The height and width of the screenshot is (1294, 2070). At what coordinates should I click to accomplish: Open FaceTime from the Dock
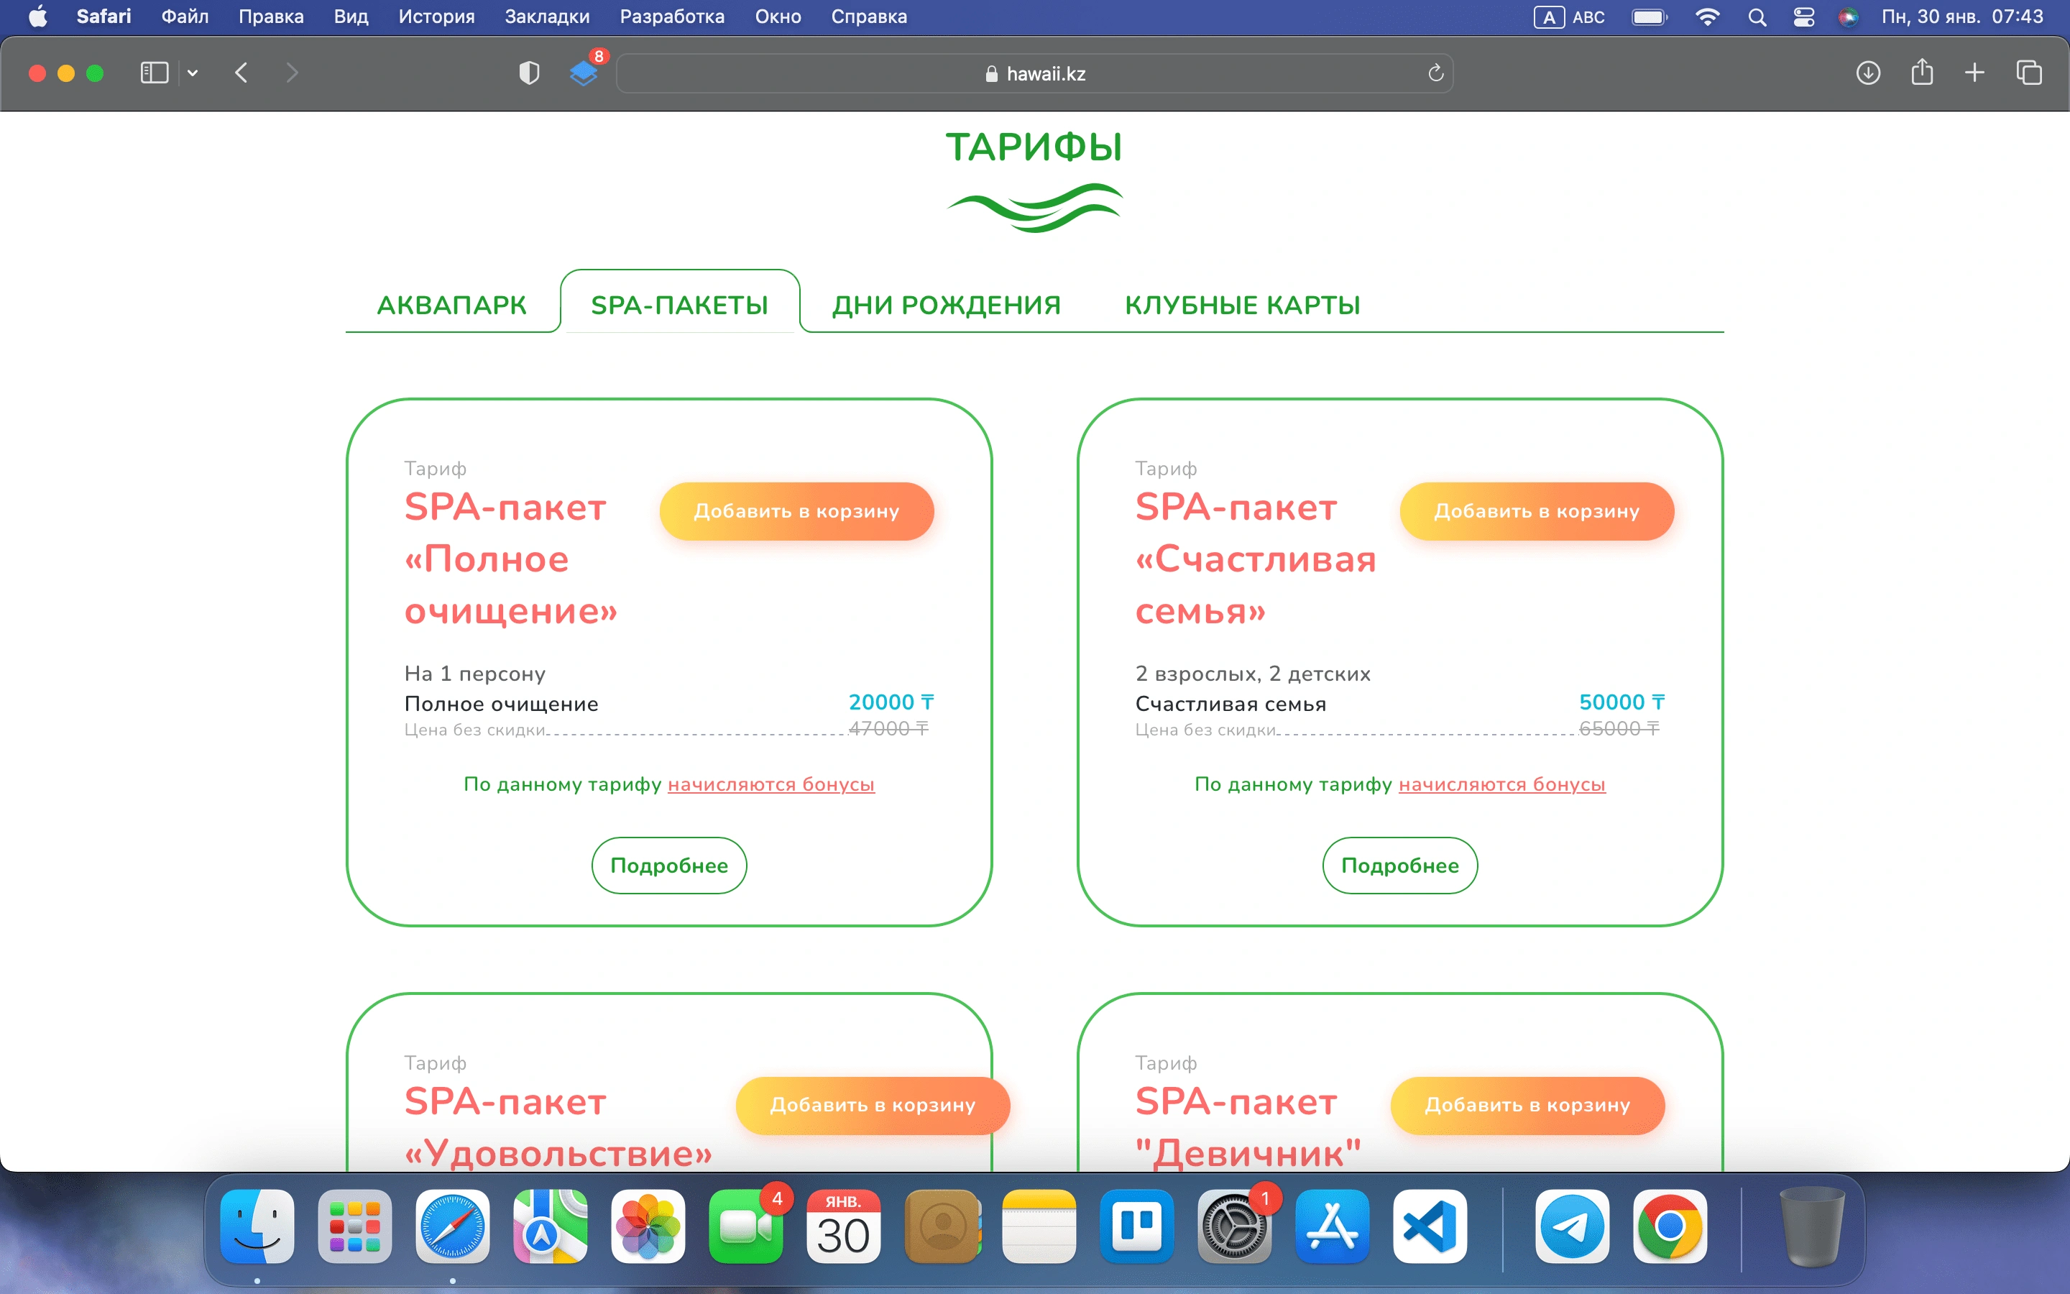[x=746, y=1226]
